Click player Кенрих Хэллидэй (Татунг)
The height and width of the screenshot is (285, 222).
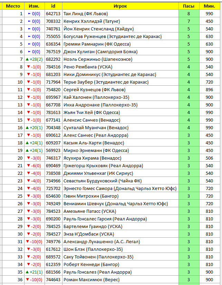click(x=120, y=21)
